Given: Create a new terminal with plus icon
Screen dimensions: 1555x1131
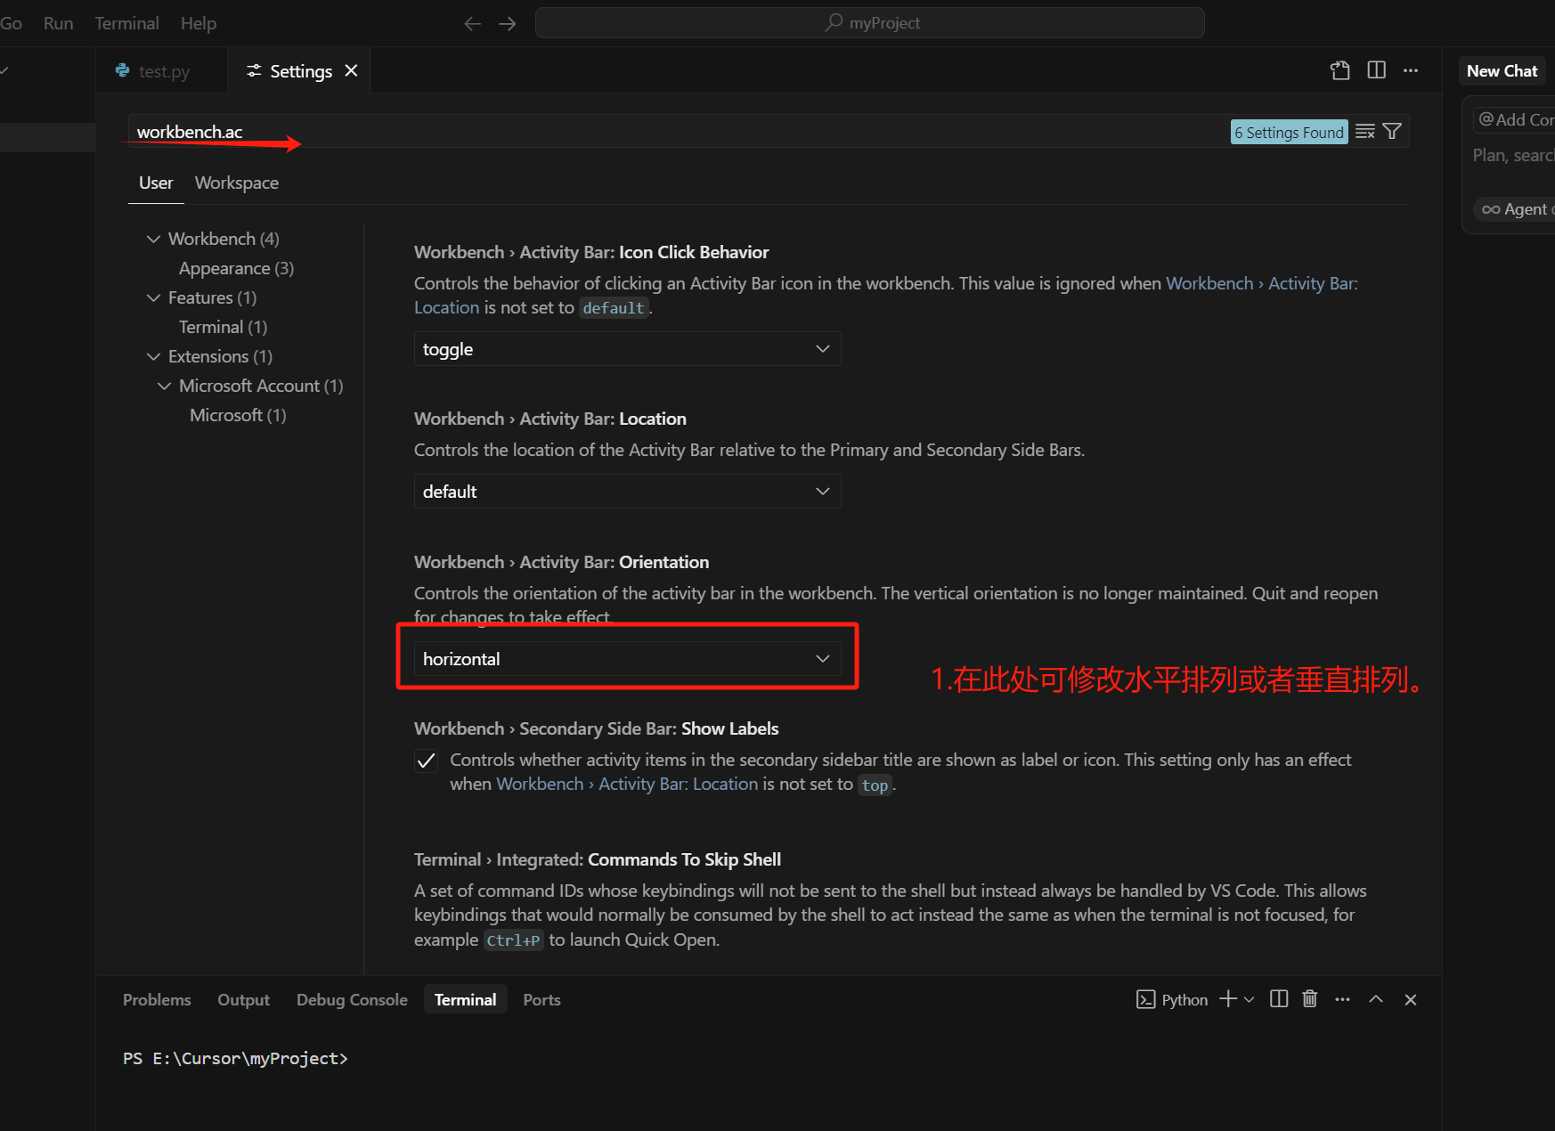Looking at the screenshot, I should (x=1227, y=999).
